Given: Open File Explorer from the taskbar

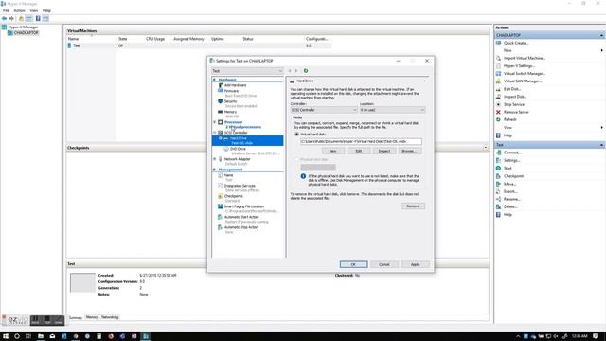Looking at the screenshot, I should coord(40,336).
